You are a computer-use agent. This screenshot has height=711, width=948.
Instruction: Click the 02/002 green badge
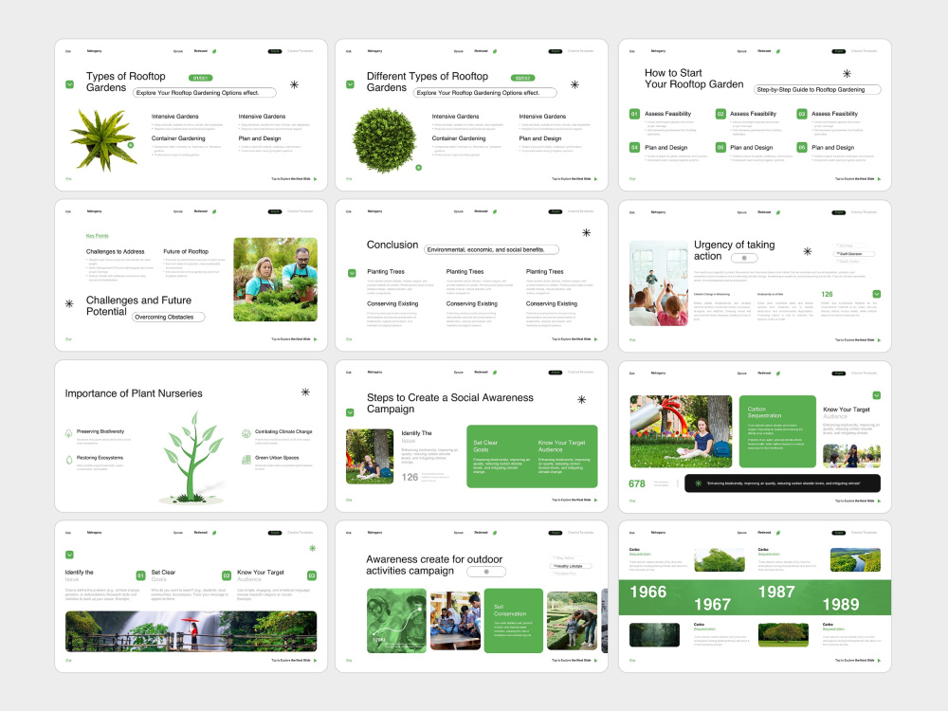[x=523, y=78]
